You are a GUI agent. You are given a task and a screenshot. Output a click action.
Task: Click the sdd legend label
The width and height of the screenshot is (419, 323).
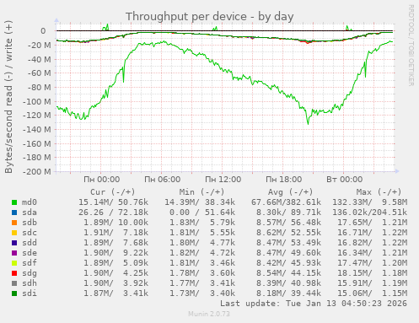(30, 243)
